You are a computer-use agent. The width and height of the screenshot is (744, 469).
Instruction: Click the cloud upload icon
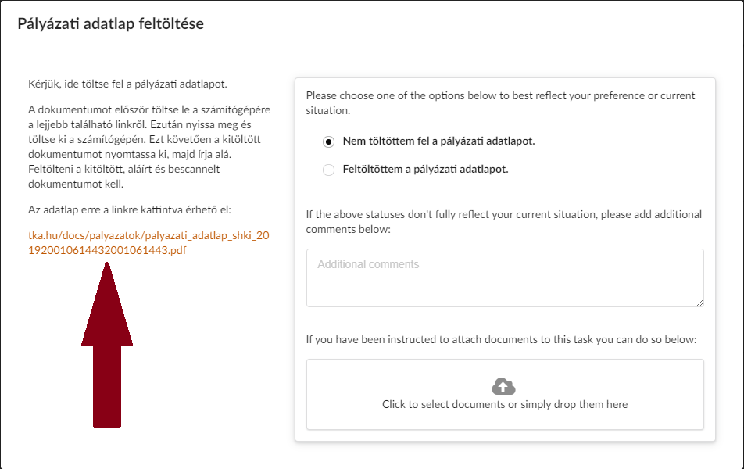click(x=503, y=386)
